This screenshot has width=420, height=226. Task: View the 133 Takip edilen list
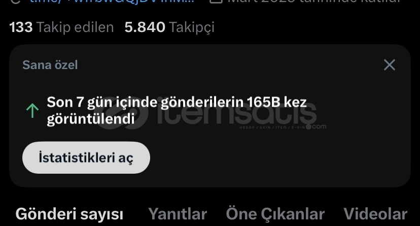(x=61, y=27)
